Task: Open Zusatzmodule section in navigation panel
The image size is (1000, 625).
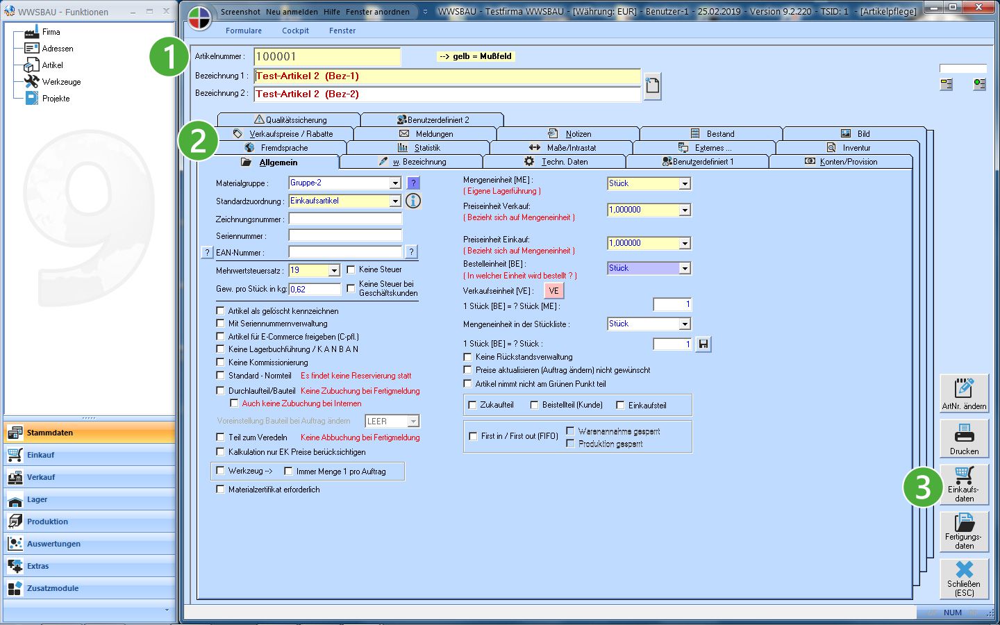Action: (x=90, y=588)
